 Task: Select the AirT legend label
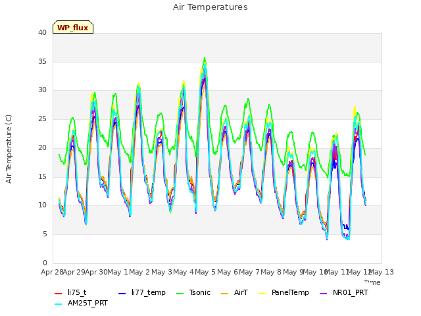click(x=241, y=292)
